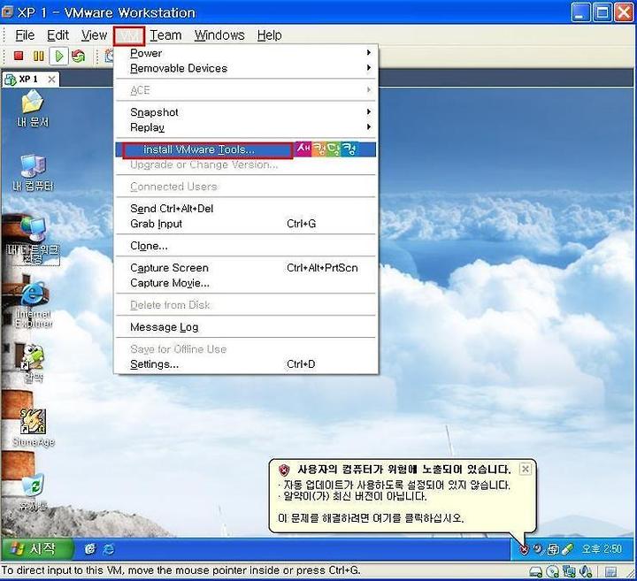This screenshot has width=637, height=581.
Task: Choose Capture Movie menu item
Action: tap(246, 283)
